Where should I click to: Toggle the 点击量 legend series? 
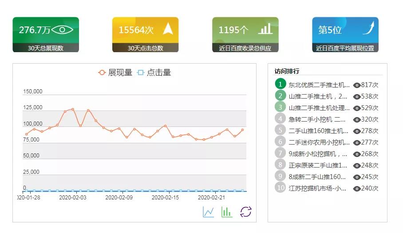[x=154, y=73]
